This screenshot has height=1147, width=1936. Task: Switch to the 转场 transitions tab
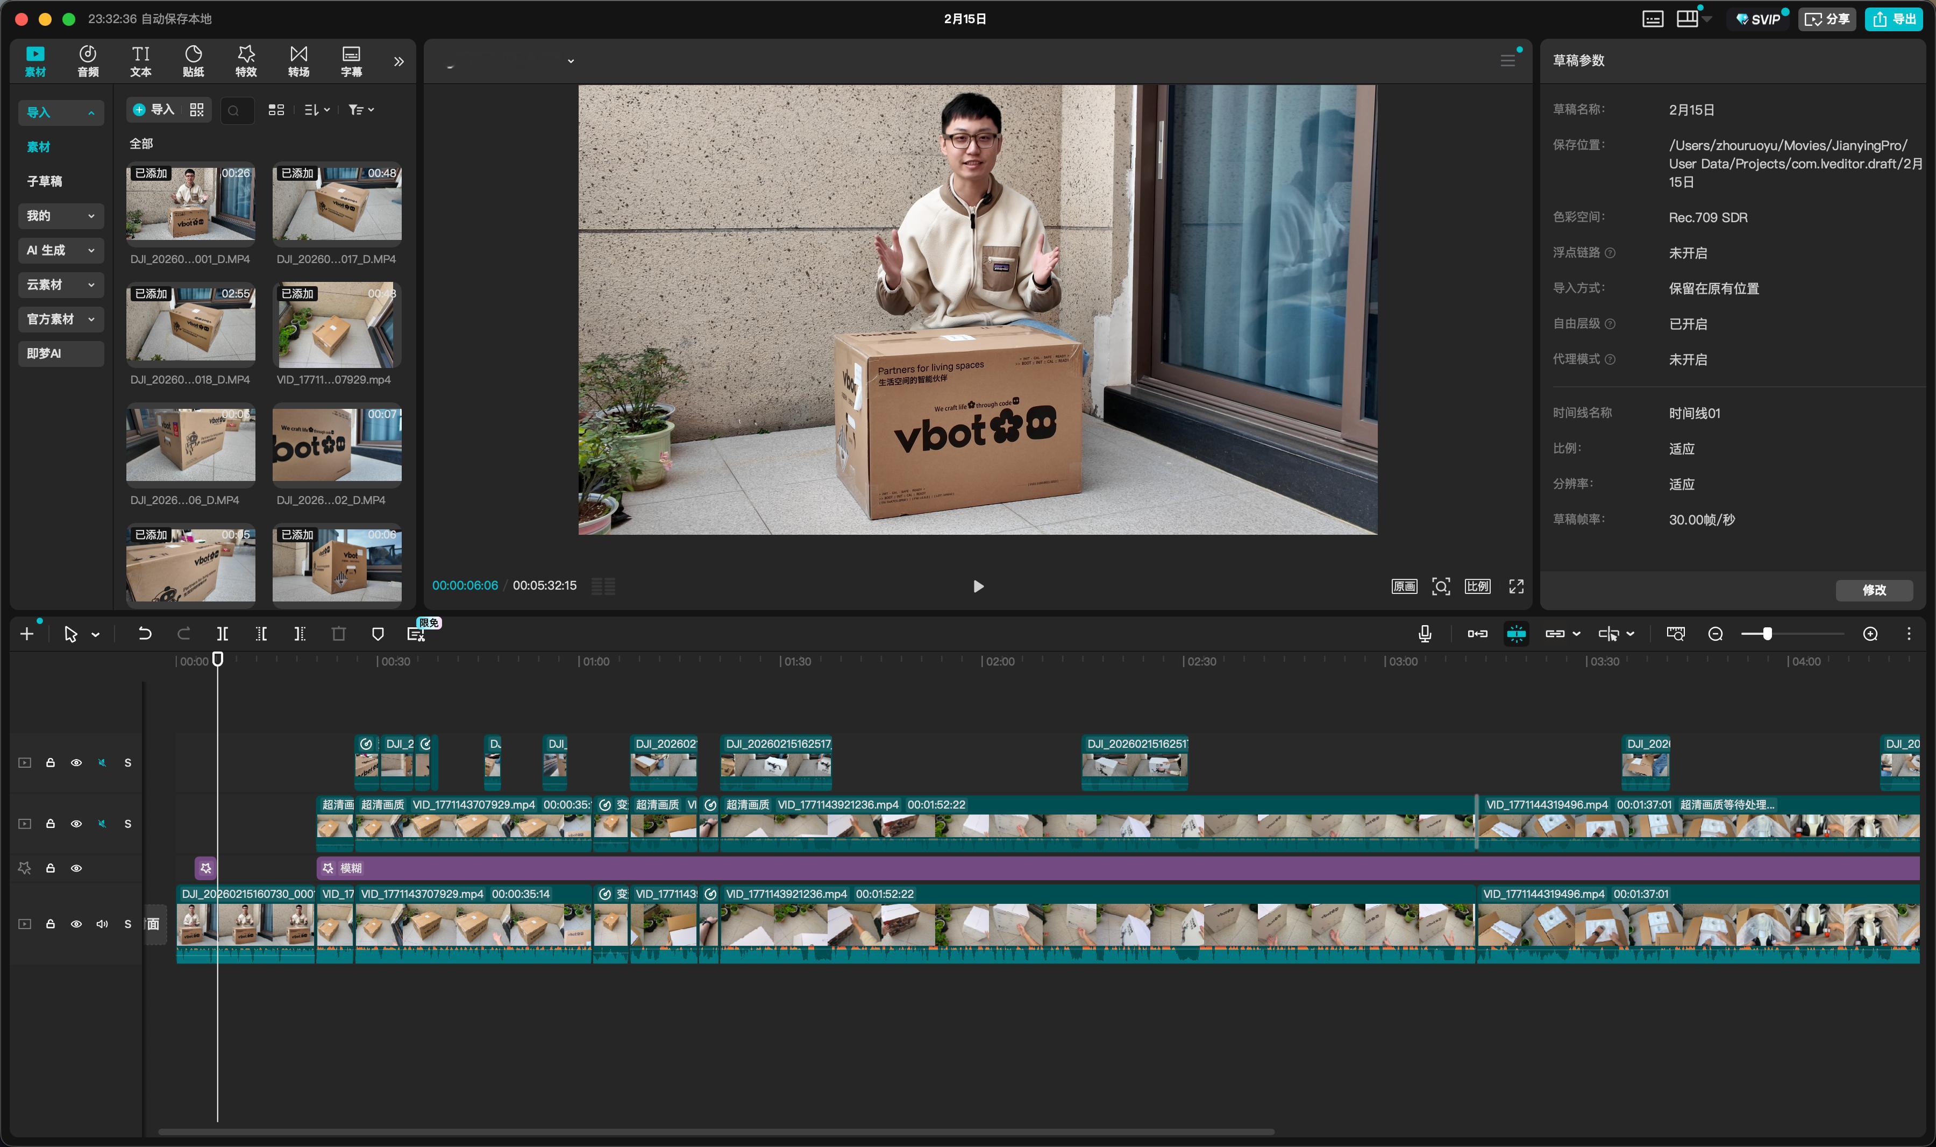[298, 60]
